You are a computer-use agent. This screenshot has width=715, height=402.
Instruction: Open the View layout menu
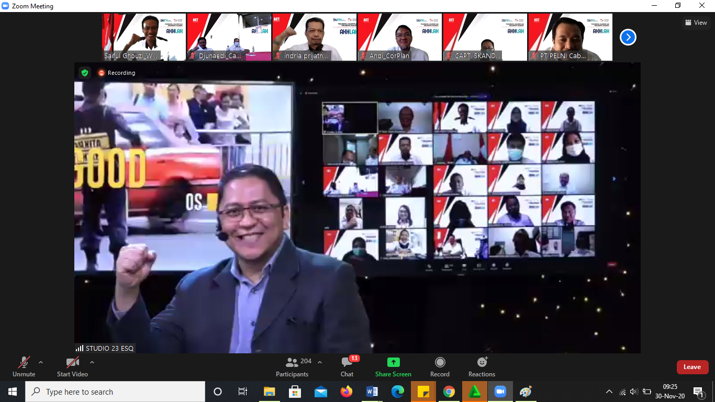click(x=696, y=23)
